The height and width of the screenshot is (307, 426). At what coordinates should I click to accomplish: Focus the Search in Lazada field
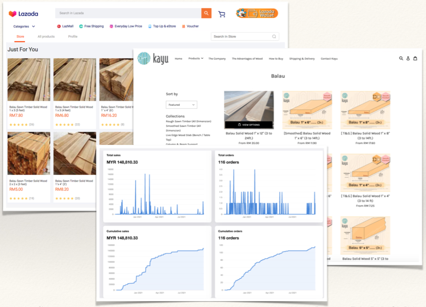128,13
